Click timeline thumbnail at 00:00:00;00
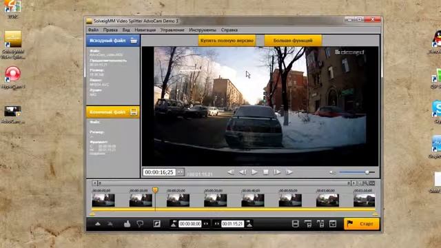Viewport: 441px width, 248px height. click(103, 200)
